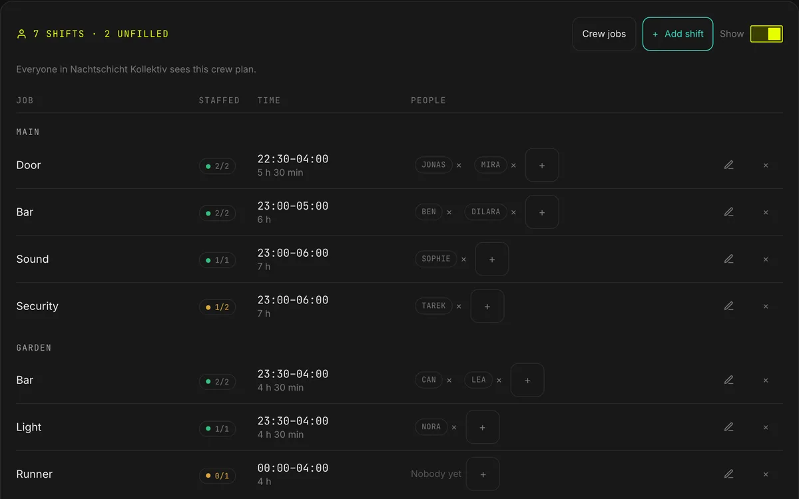The width and height of the screenshot is (799, 499).
Task: Delete the Runner shift
Action: pos(766,474)
